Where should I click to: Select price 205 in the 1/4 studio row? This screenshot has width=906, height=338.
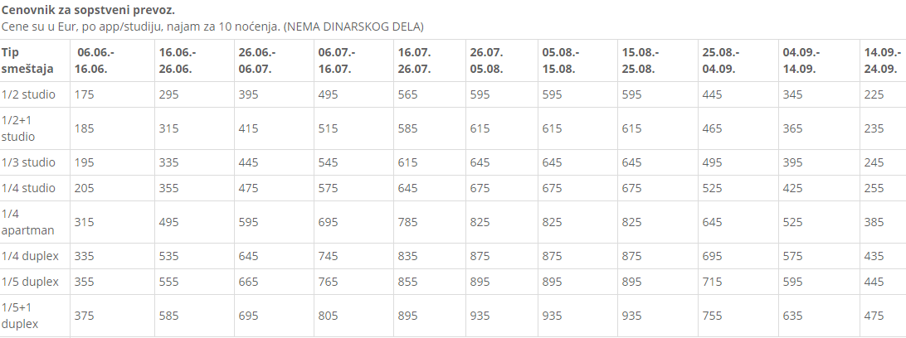pyautogui.click(x=84, y=188)
